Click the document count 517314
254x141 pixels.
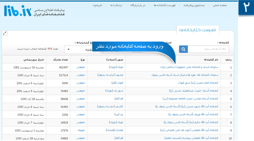(64, 75)
